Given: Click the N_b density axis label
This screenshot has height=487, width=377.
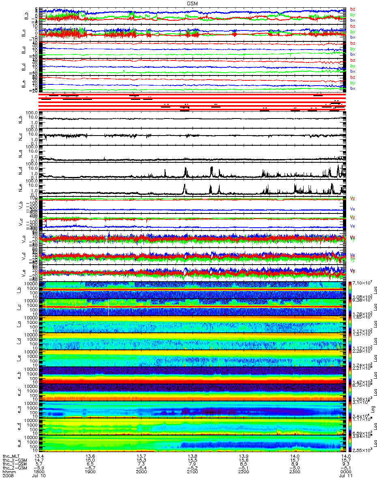Looking at the screenshot, I should click(x=20, y=120).
